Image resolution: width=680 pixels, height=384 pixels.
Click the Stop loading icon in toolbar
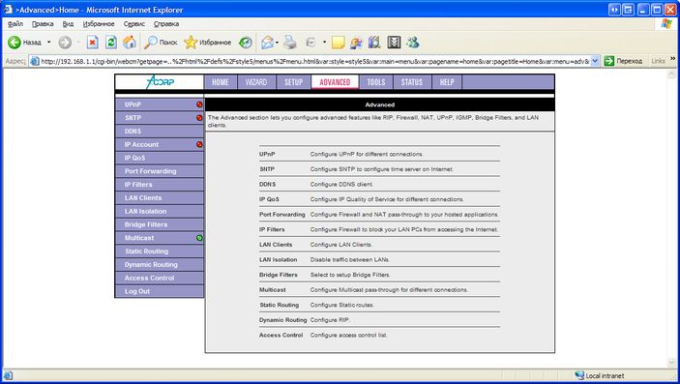[92, 43]
